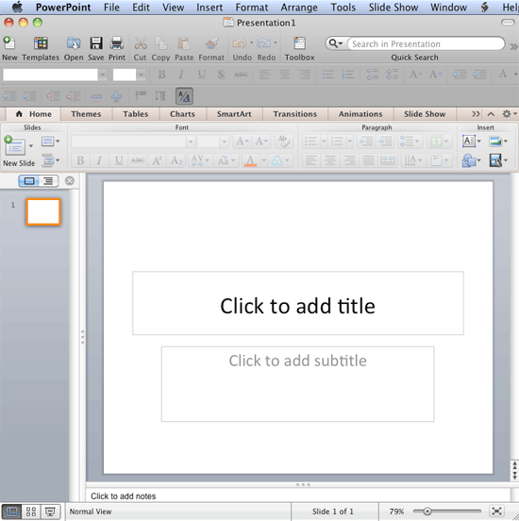The height and width of the screenshot is (521, 519).
Task: Click the notes area 'Click to add notes'
Action: [297, 496]
